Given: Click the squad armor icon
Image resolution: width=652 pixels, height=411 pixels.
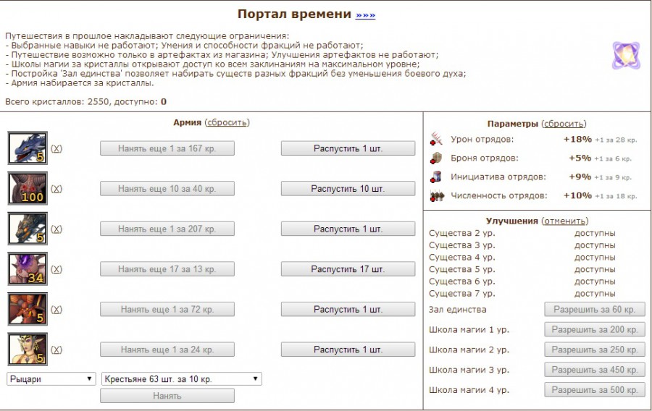Looking at the screenshot, I should click(x=436, y=158).
